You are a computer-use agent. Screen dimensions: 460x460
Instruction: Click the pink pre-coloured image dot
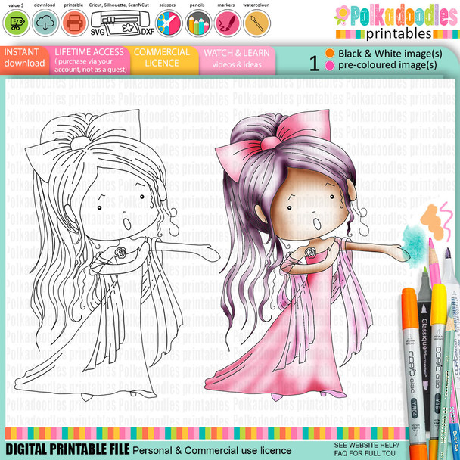(329, 65)
